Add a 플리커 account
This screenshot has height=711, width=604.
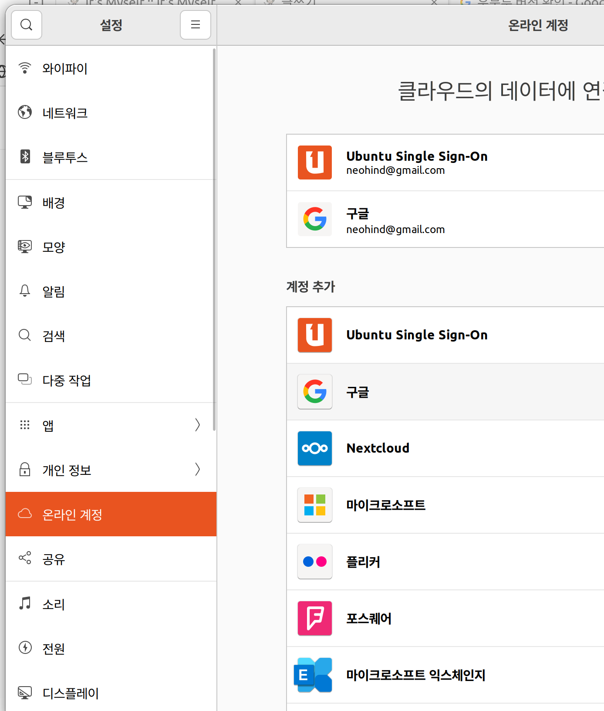point(445,562)
